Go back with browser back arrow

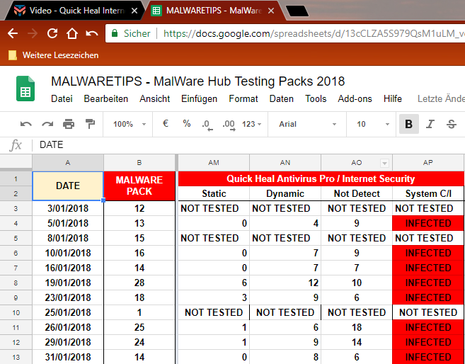[13, 33]
